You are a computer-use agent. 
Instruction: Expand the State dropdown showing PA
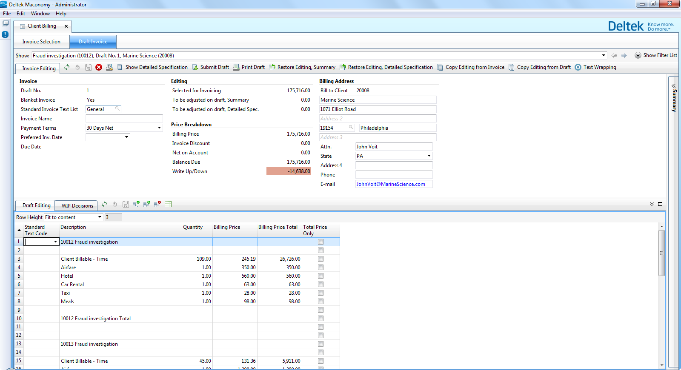[x=429, y=156]
